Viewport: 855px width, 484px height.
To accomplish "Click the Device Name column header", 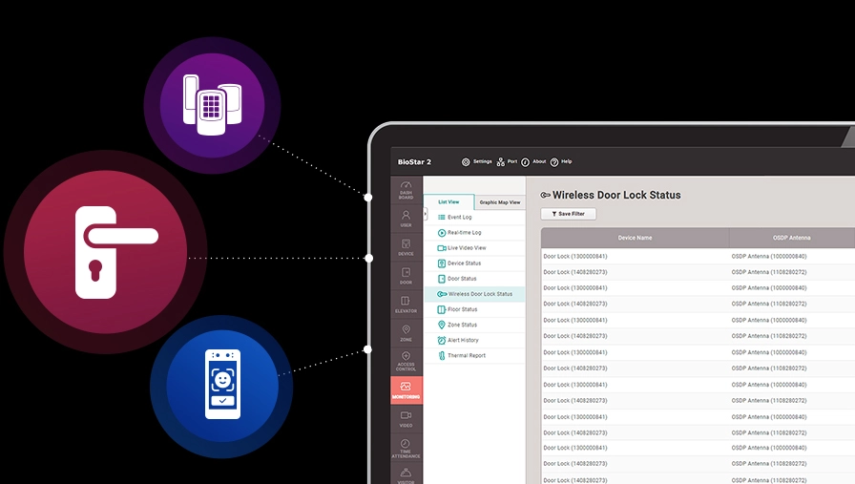I will point(635,238).
